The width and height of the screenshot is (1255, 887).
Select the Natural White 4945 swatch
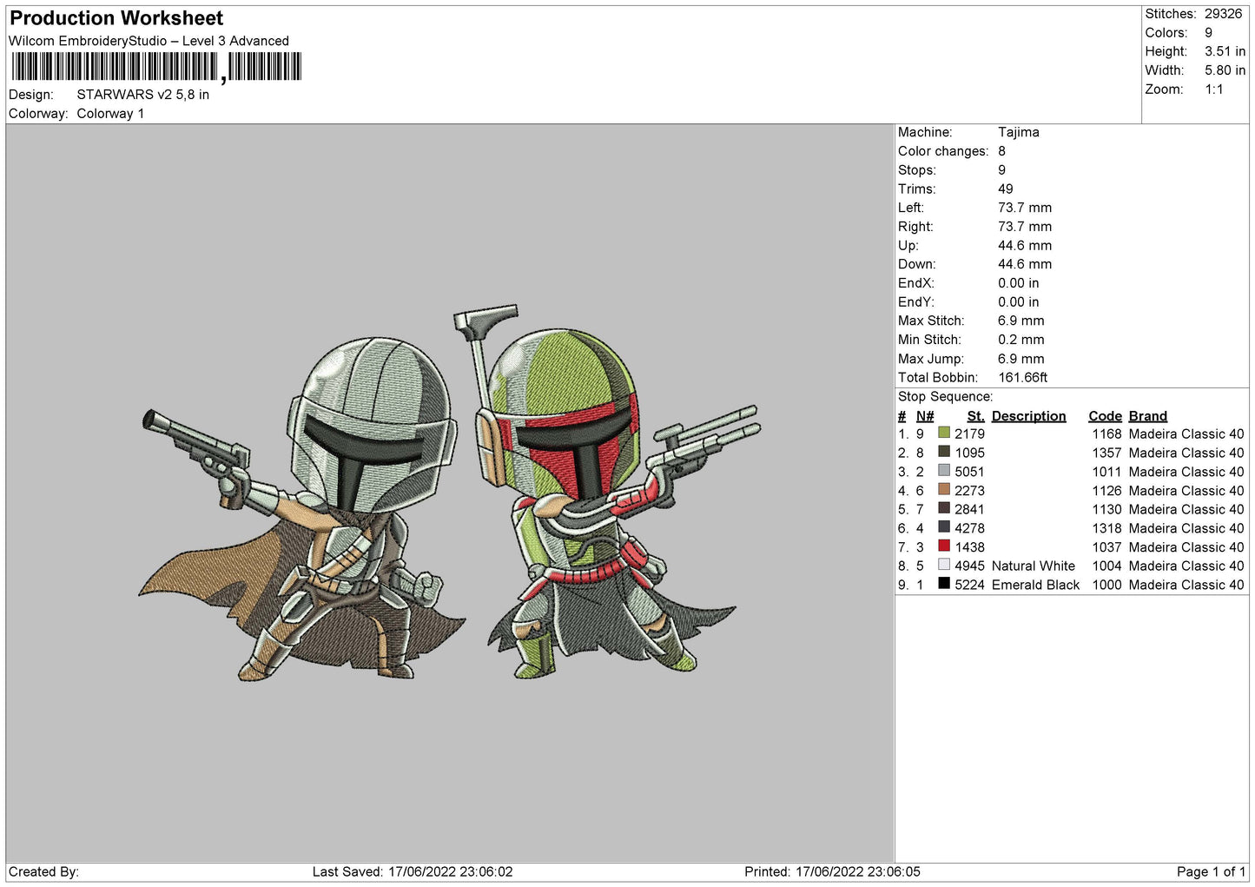click(x=944, y=566)
